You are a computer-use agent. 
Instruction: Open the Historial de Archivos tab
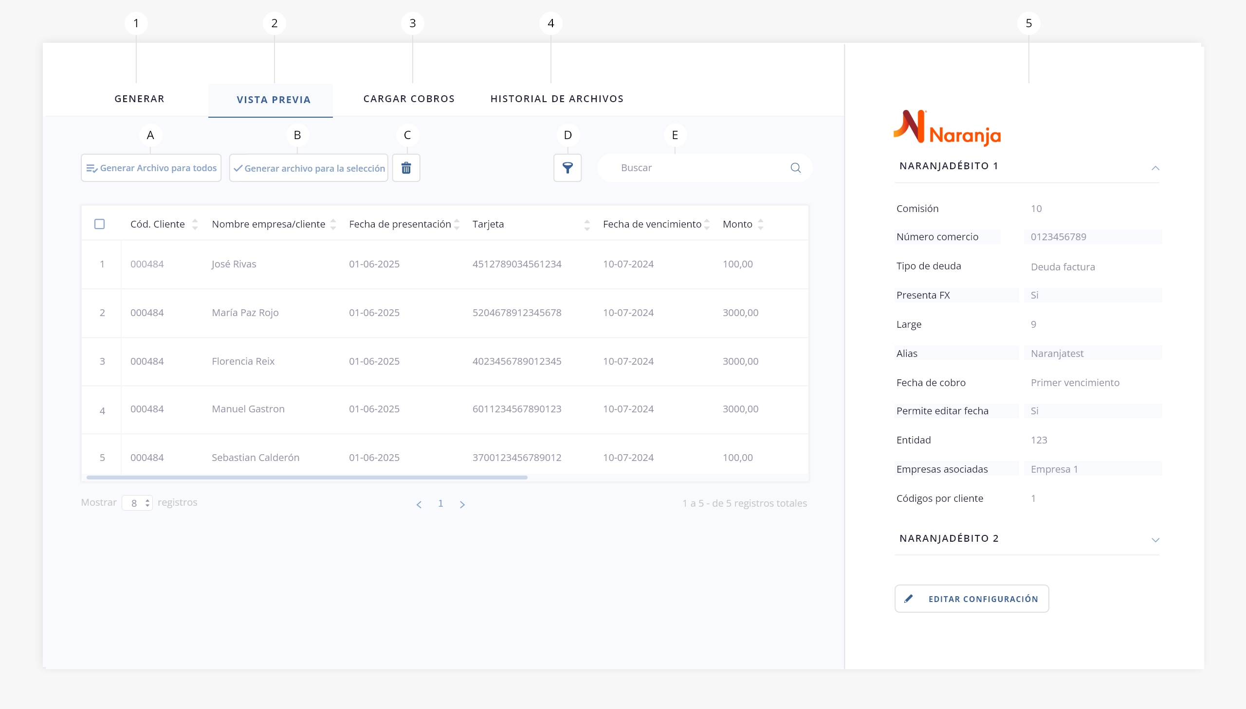click(x=557, y=99)
